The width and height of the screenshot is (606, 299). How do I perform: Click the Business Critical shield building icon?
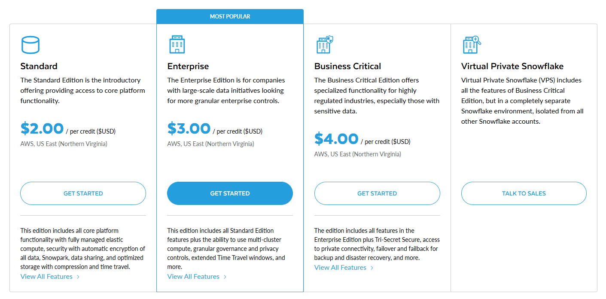click(325, 45)
